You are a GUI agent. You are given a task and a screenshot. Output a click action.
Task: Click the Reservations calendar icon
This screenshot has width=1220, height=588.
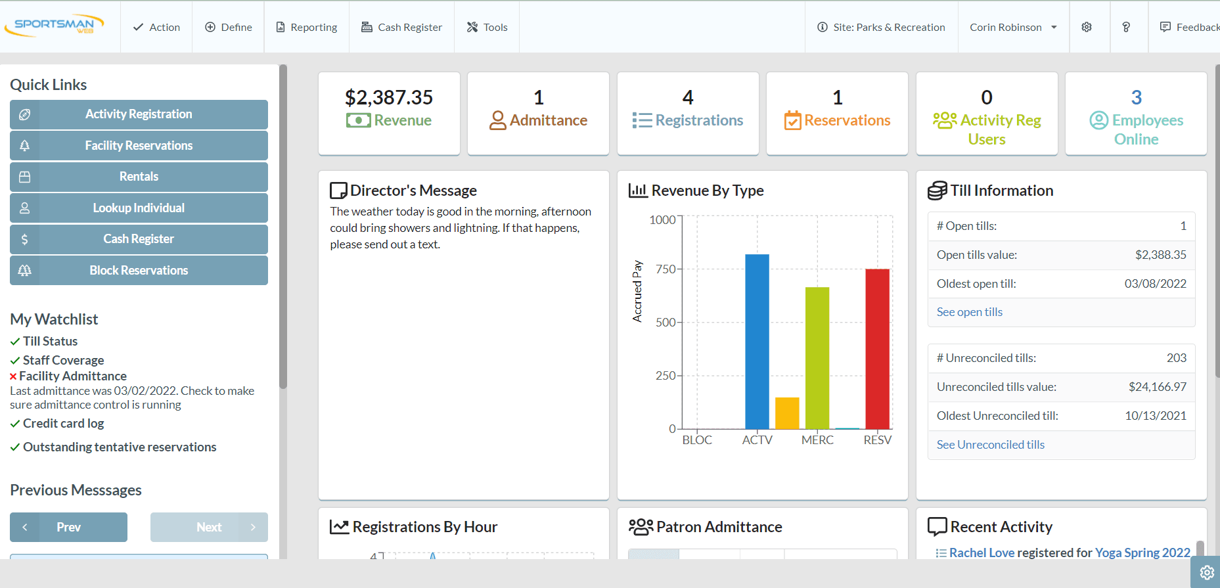pos(792,120)
